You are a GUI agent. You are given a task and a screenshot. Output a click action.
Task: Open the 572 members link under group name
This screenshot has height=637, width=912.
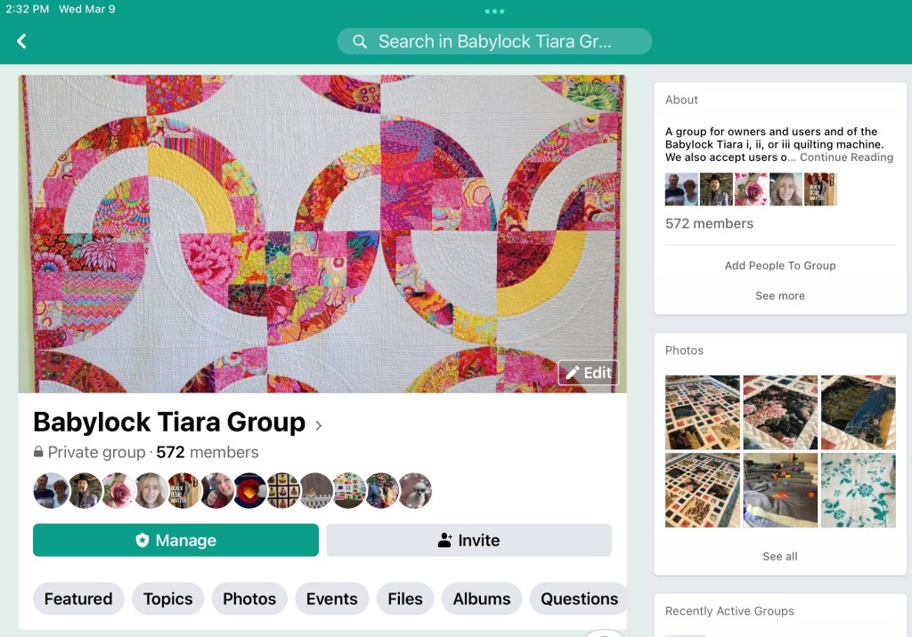tap(207, 452)
